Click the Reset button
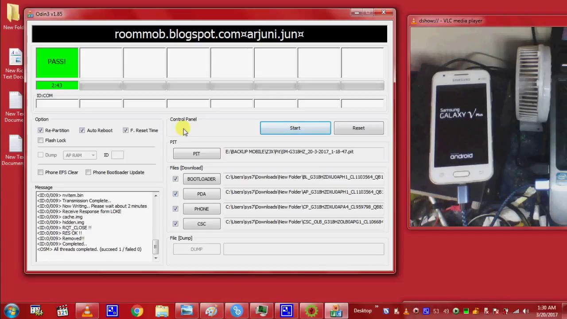Image resolution: width=567 pixels, height=319 pixels. tap(359, 128)
